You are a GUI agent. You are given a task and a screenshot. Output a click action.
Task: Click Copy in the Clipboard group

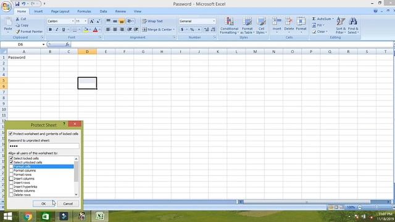pyautogui.click(x=22, y=25)
